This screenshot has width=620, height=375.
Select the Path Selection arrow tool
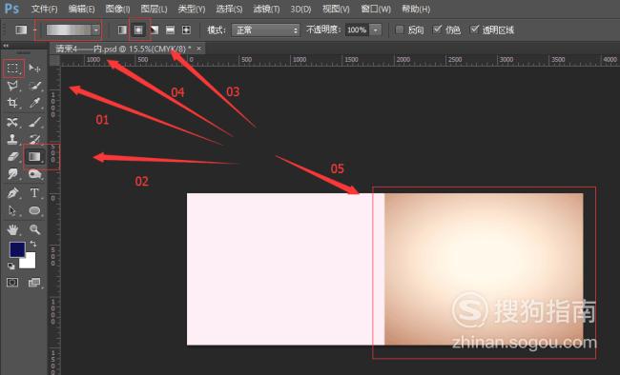(12, 210)
